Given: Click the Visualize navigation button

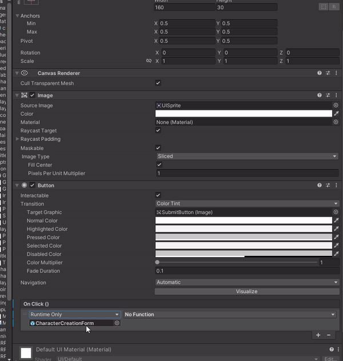Looking at the screenshot, I should [247, 291].
